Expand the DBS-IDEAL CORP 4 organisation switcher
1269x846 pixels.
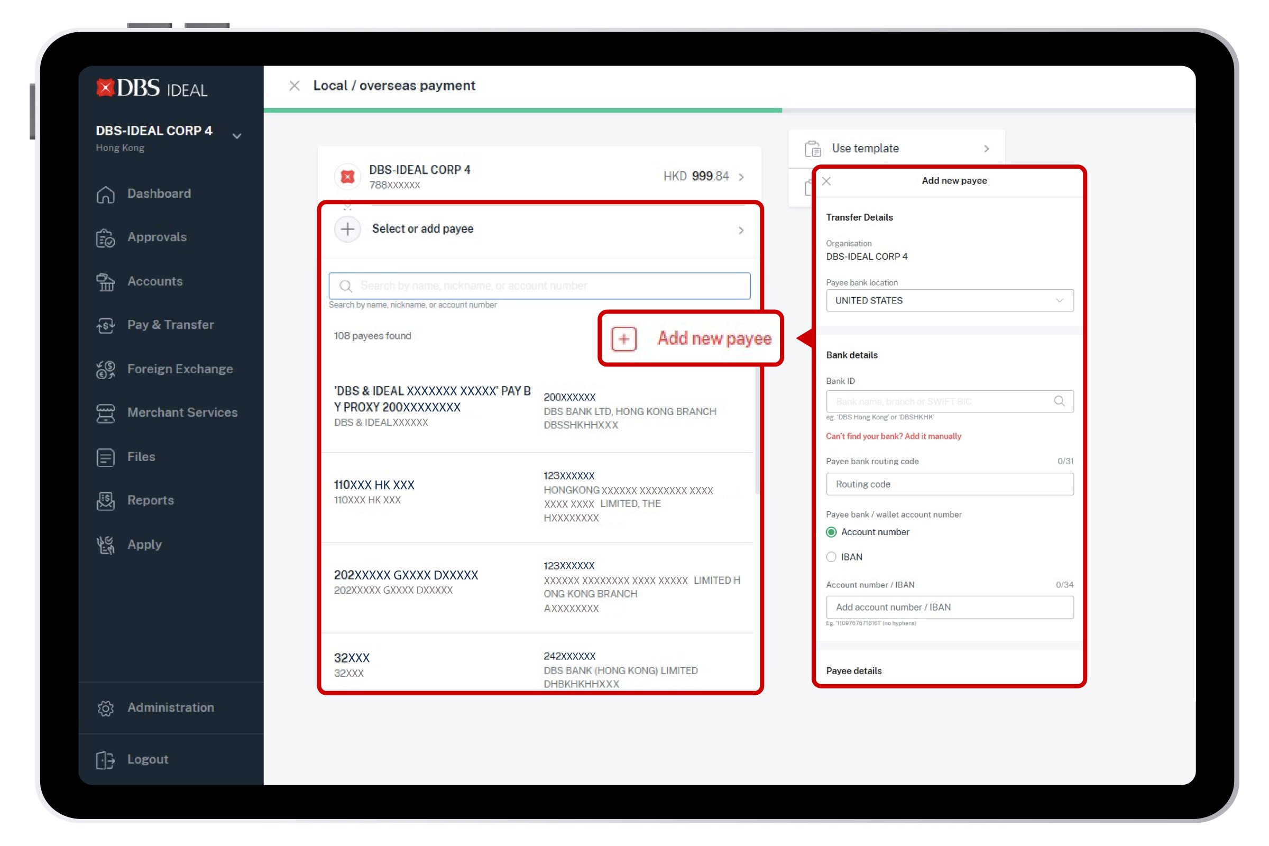[237, 136]
